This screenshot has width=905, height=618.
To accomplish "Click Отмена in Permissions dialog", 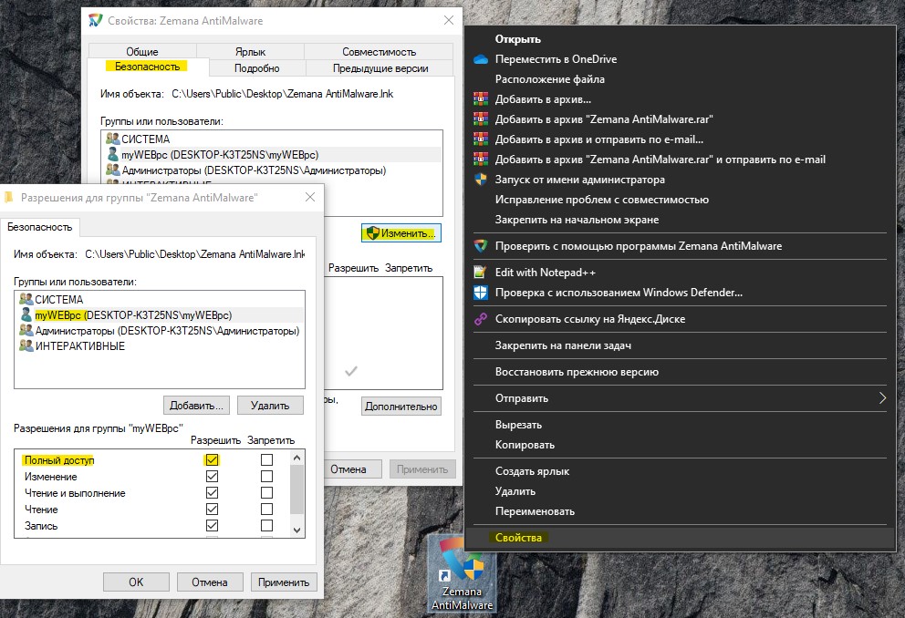I will pyautogui.click(x=210, y=582).
